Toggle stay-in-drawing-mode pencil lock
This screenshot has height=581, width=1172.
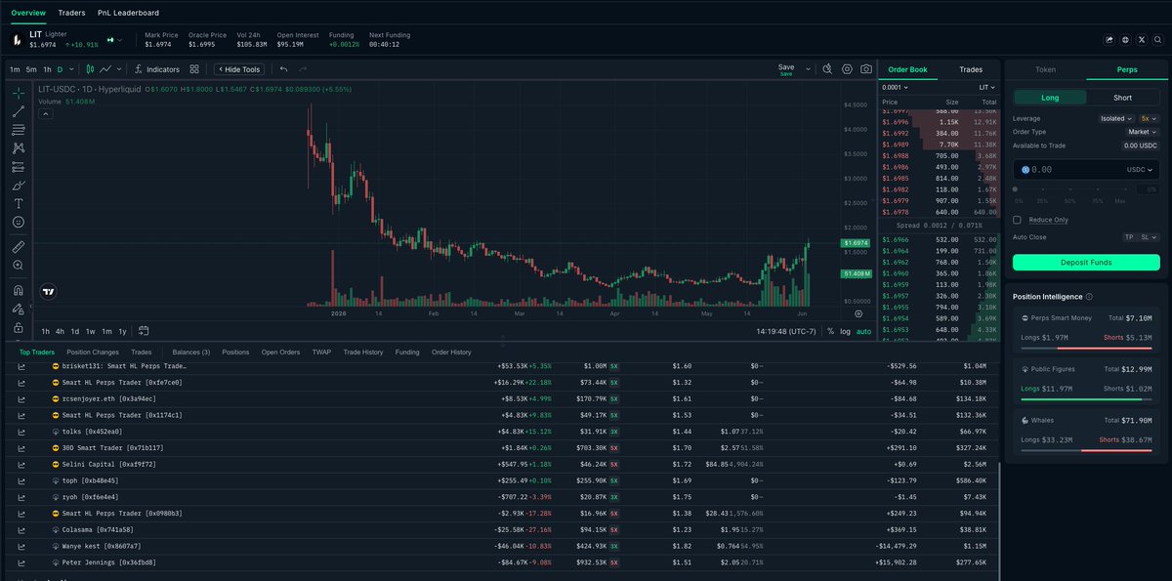point(19,309)
